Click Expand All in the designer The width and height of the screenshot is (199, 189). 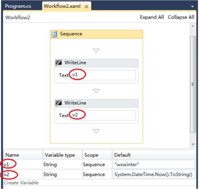coord(152,17)
